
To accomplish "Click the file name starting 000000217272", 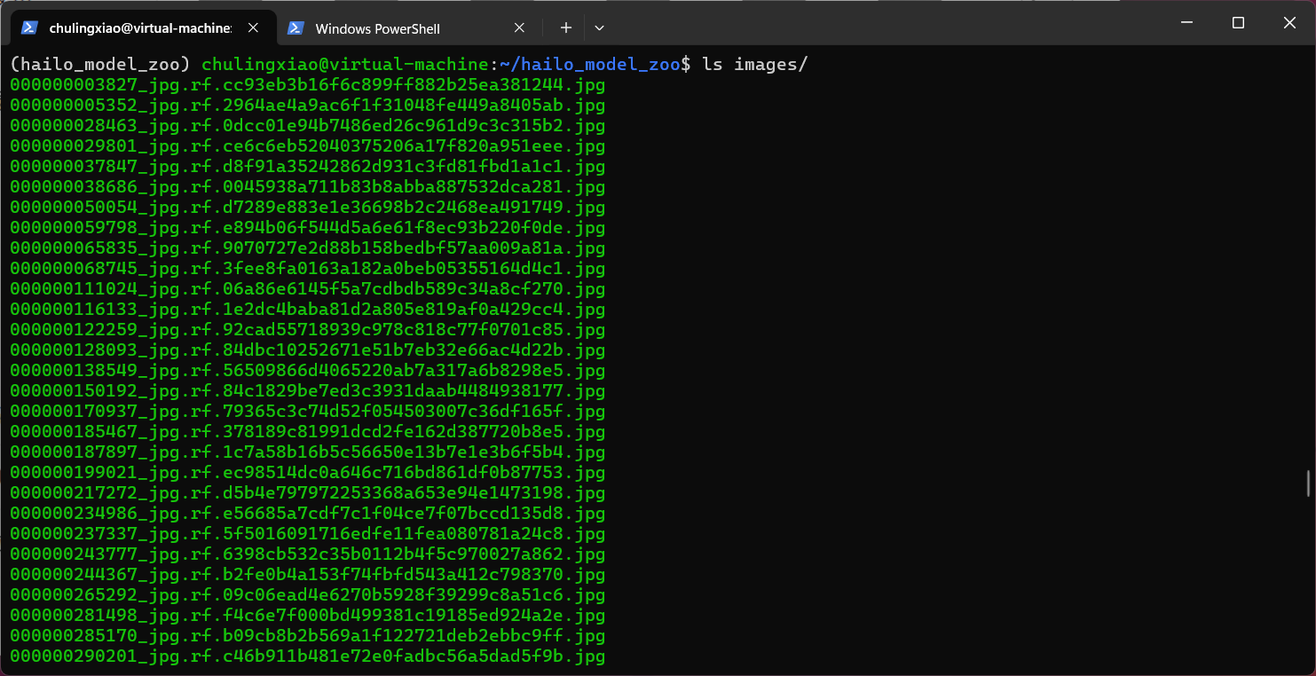I will click(308, 493).
